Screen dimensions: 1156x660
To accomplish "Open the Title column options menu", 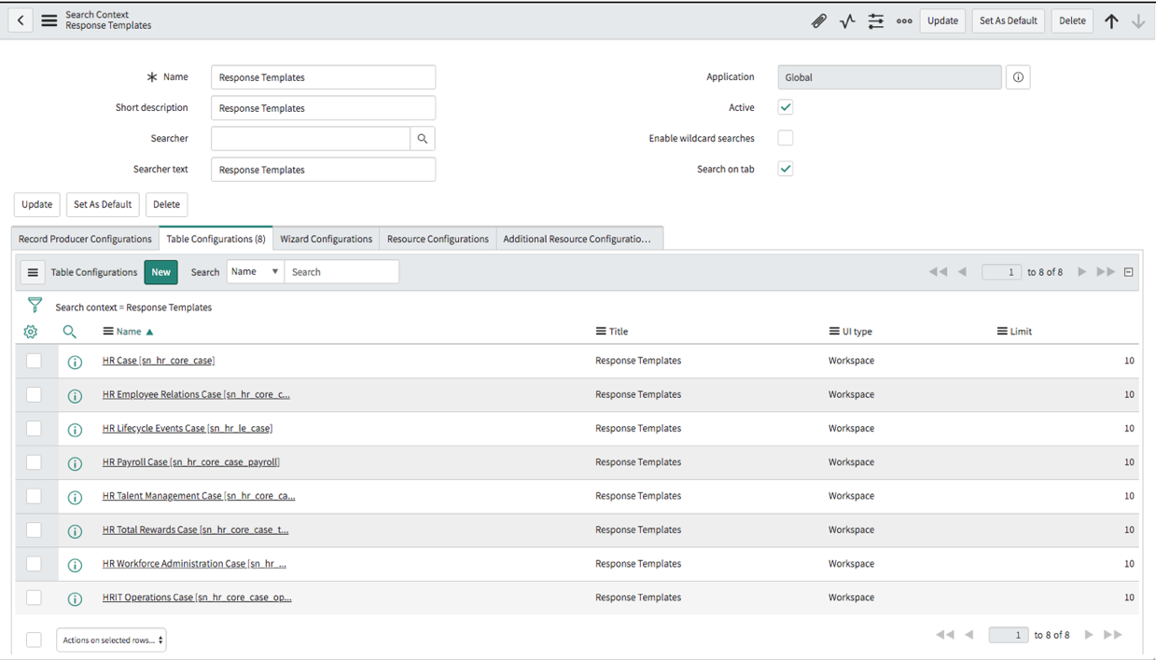I will pos(601,332).
